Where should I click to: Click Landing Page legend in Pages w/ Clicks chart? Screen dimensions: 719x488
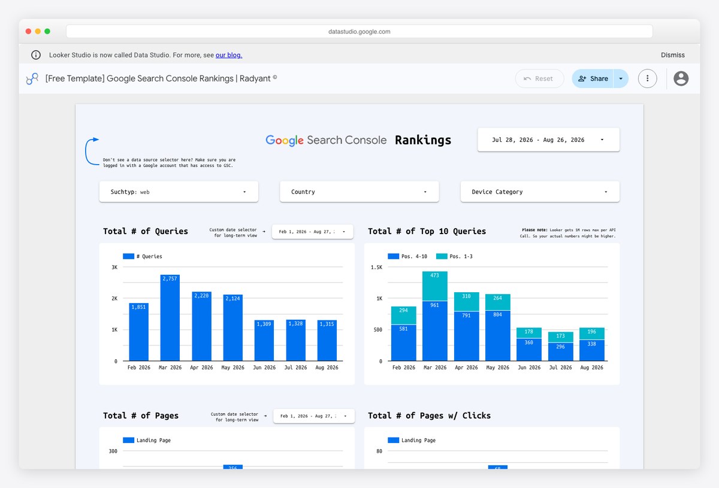click(412, 440)
